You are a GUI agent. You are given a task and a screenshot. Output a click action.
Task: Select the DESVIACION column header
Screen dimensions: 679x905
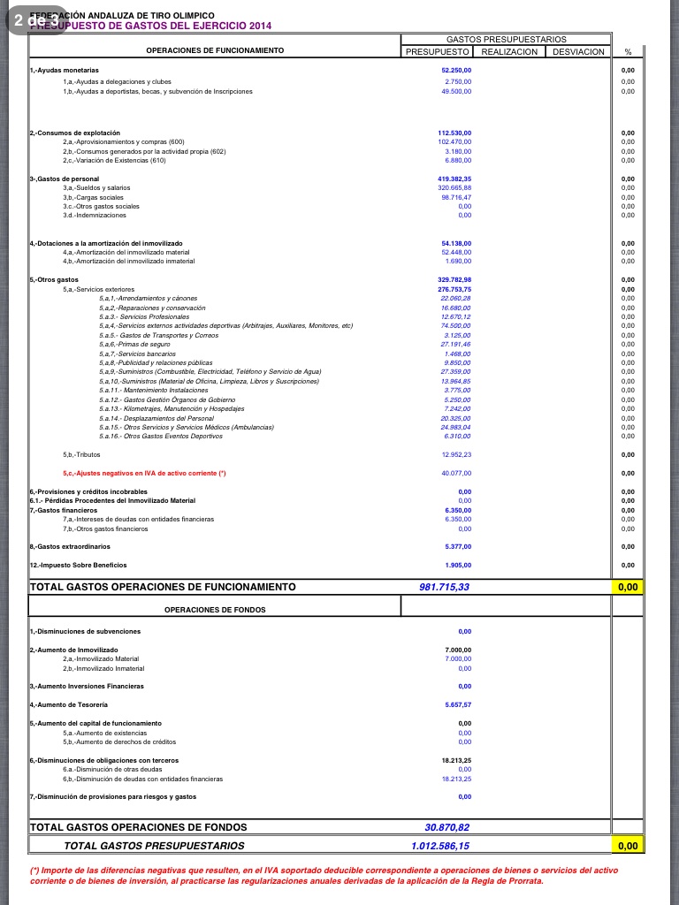pos(578,51)
